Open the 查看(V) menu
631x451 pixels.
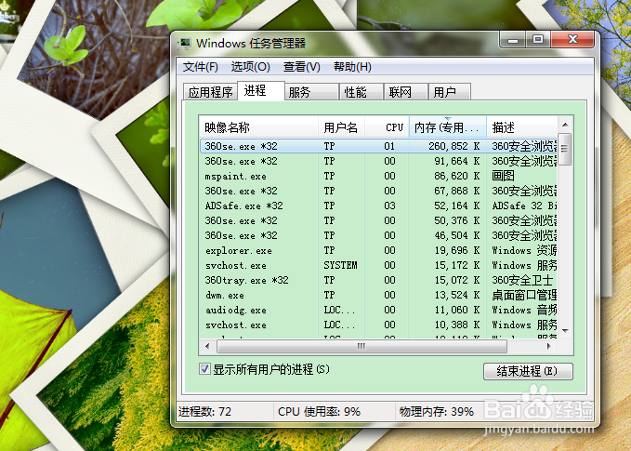click(x=301, y=67)
